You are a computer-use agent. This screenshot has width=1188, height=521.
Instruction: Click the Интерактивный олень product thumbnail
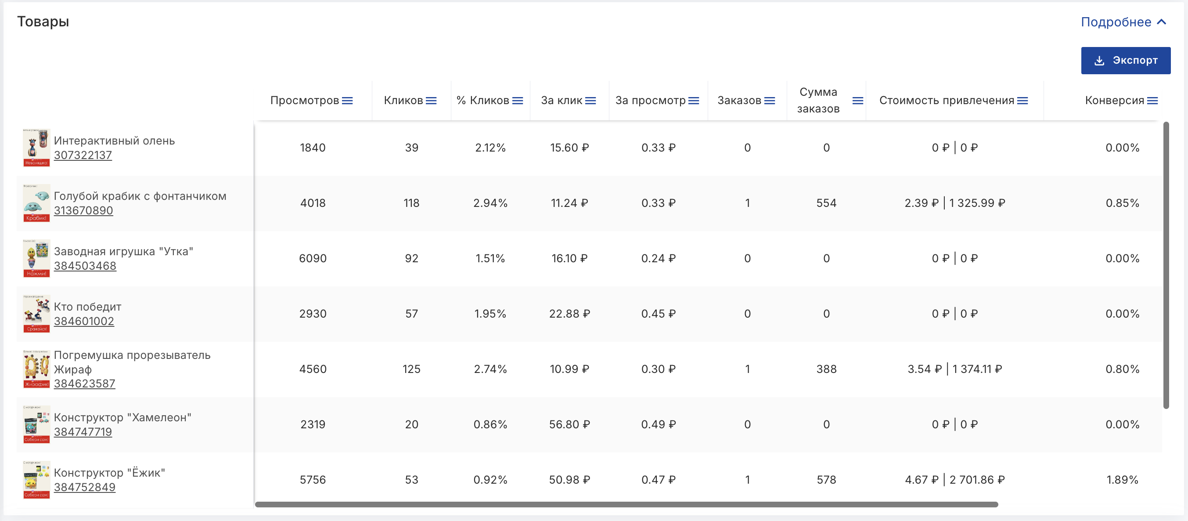[x=36, y=148]
